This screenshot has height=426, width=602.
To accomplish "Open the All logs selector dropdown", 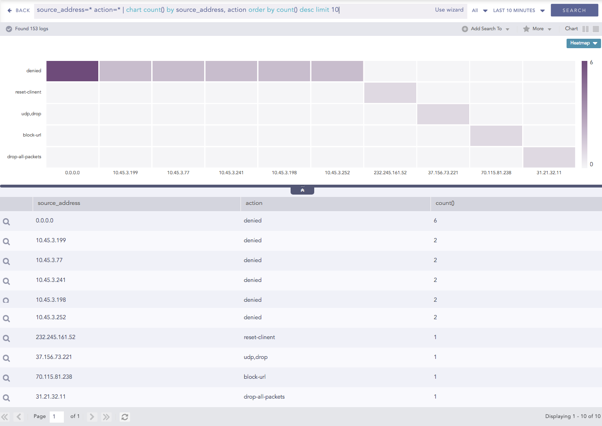I will point(478,10).
